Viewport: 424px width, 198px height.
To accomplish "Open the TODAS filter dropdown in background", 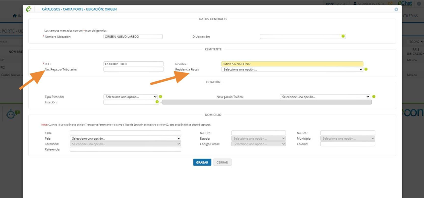I will coord(416,42).
